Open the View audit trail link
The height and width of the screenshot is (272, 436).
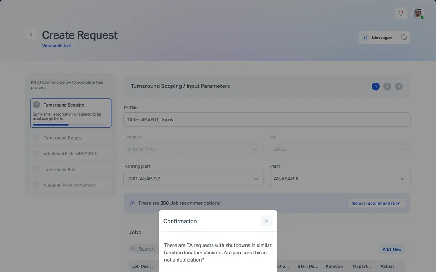(57, 45)
